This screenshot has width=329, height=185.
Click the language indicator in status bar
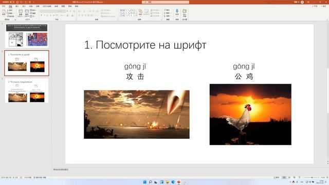[27, 177]
